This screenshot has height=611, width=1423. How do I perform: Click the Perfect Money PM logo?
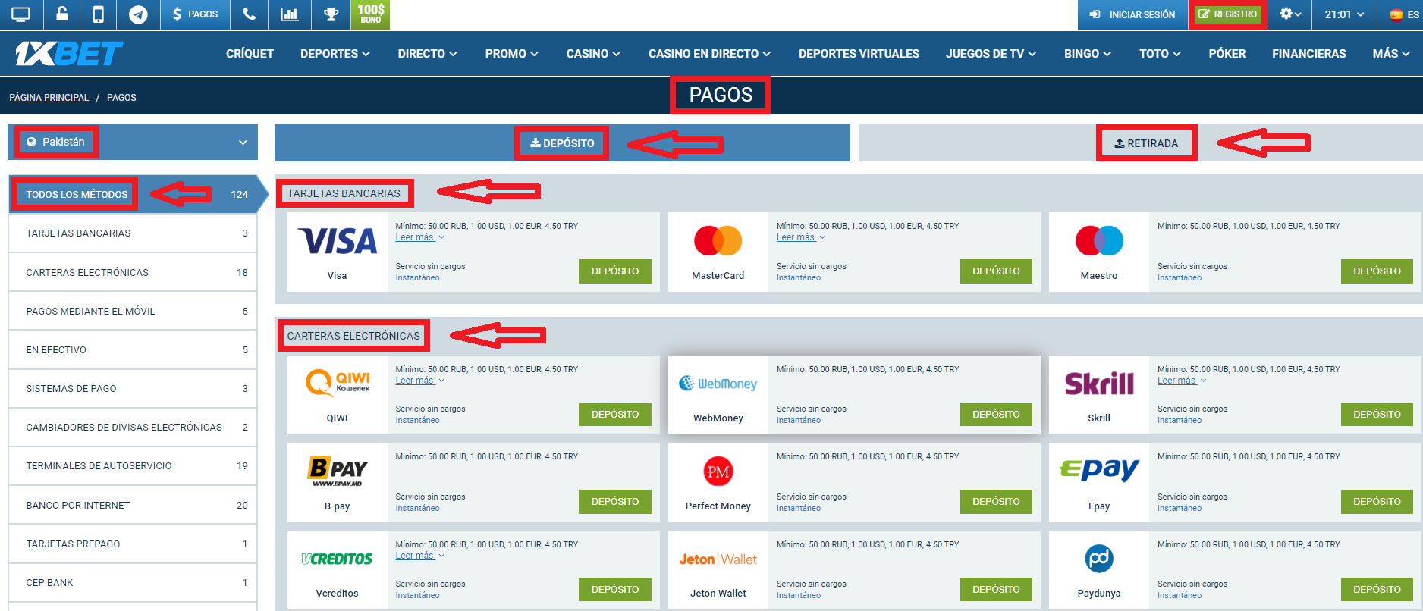click(718, 472)
